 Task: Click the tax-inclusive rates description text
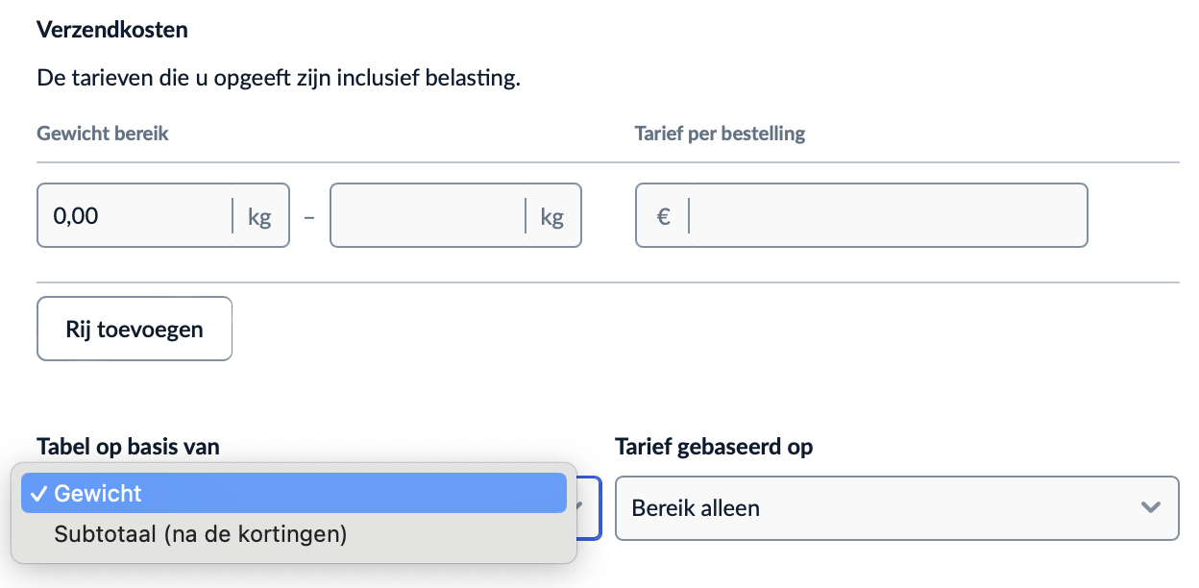click(279, 78)
